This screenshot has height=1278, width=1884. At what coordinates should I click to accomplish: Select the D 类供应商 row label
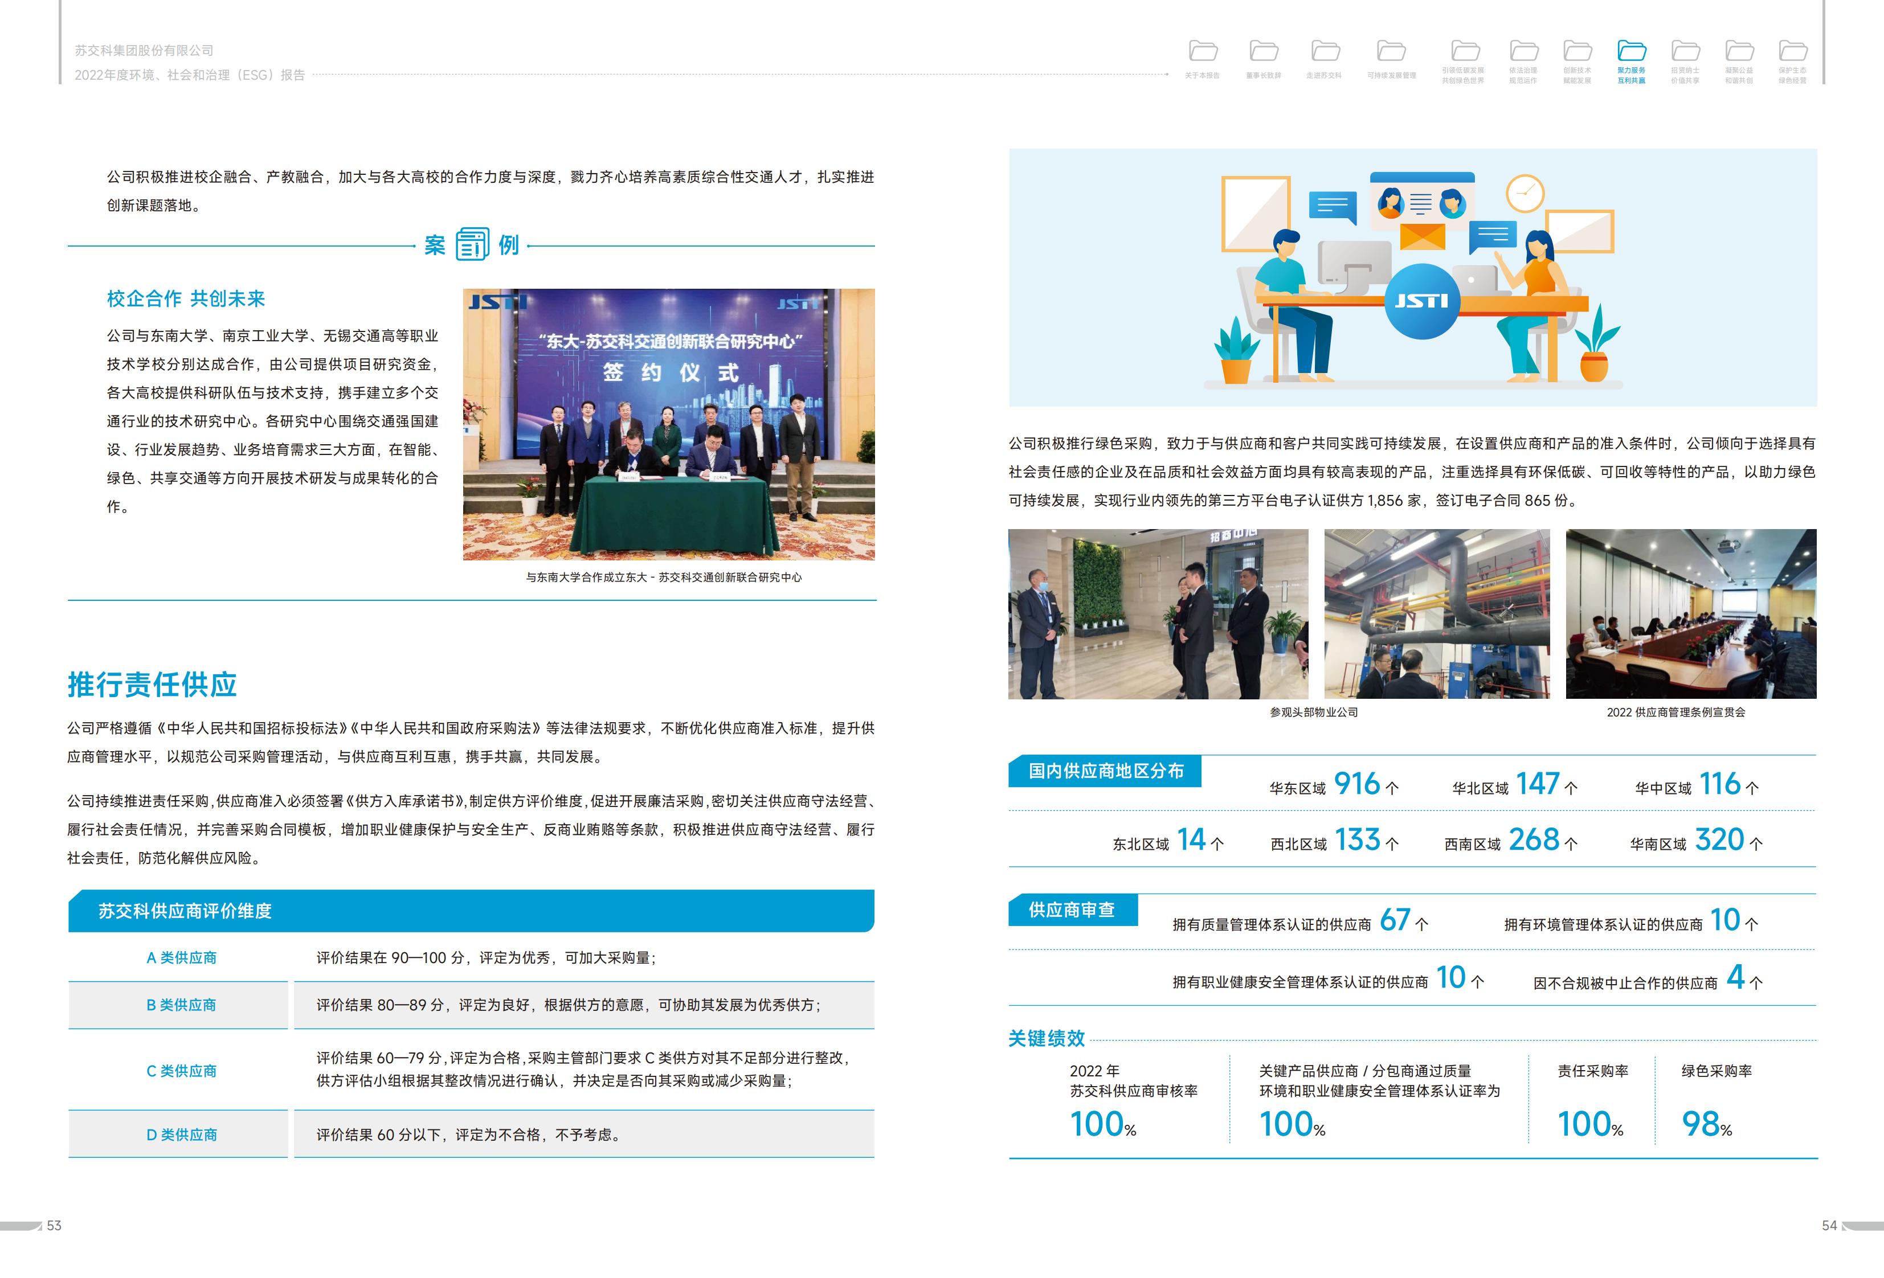pos(182,1134)
